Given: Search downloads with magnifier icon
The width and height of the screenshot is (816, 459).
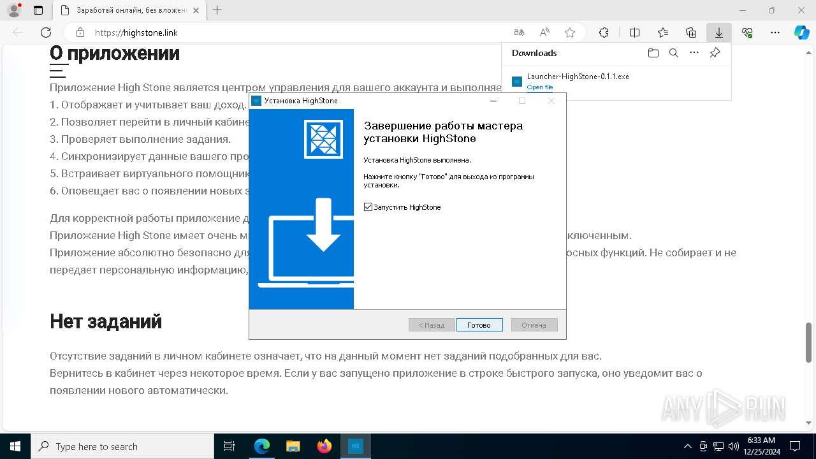Looking at the screenshot, I should click(x=673, y=53).
